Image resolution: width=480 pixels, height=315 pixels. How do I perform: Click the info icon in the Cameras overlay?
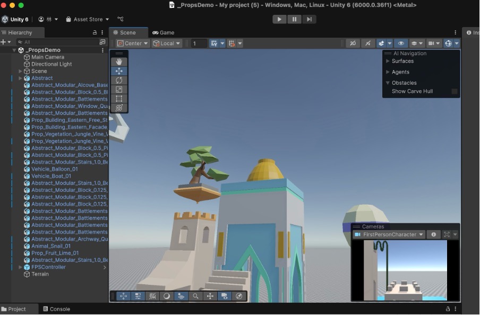(x=433, y=234)
